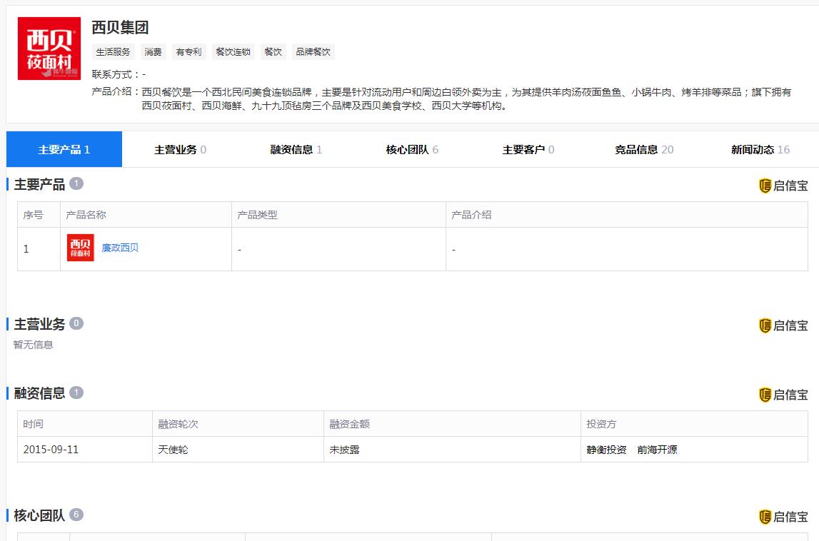Open the 核心团队 tab
819x541 pixels.
point(412,150)
